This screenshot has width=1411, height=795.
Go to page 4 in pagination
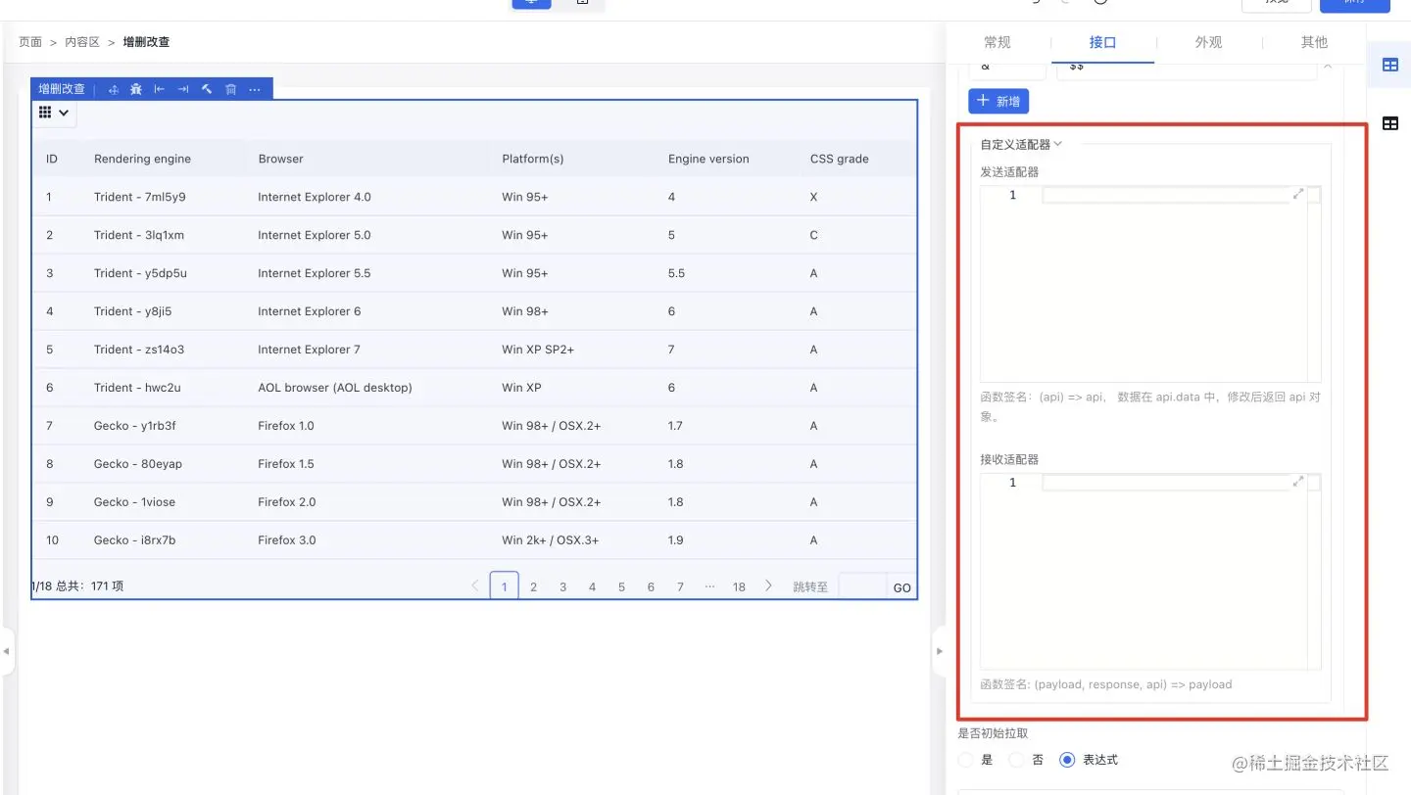click(x=592, y=586)
